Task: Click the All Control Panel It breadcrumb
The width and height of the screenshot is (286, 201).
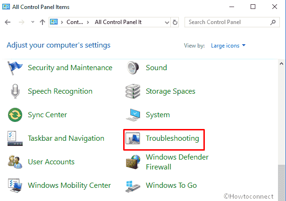Action: point(118,22)
